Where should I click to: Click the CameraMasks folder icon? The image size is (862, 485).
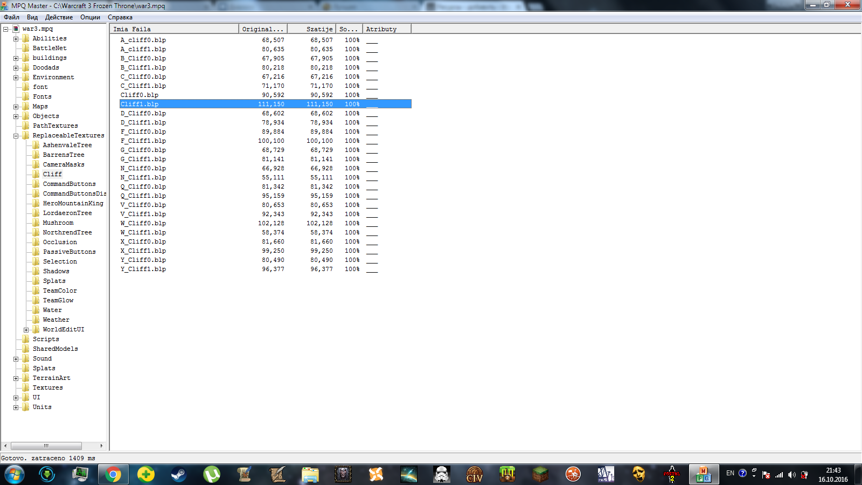click(36, 165)
